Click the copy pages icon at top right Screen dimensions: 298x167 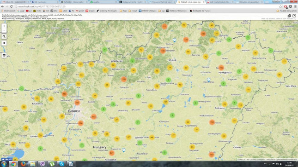tap(289, 16)
